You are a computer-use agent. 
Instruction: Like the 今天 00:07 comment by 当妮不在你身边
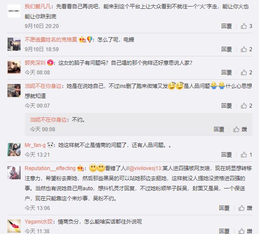click(246, 106)
